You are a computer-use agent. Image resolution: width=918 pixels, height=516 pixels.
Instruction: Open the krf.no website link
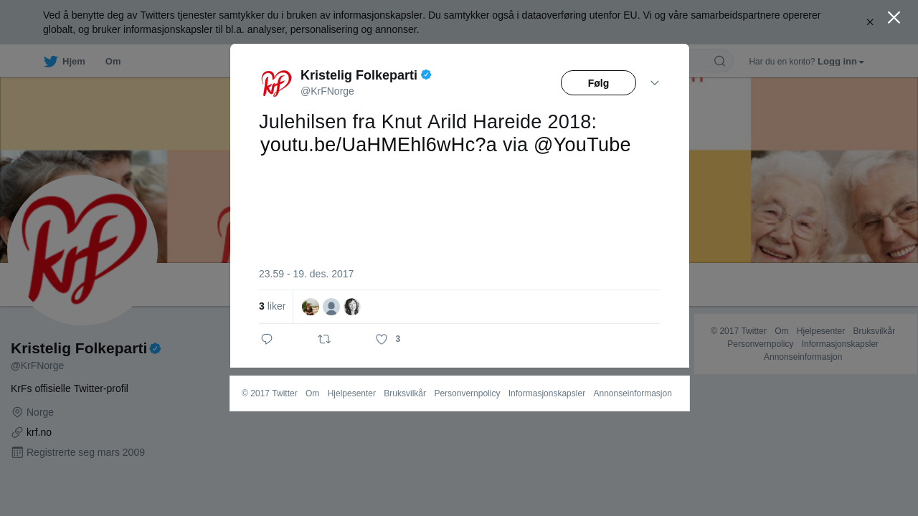click(x=39, y=432)
